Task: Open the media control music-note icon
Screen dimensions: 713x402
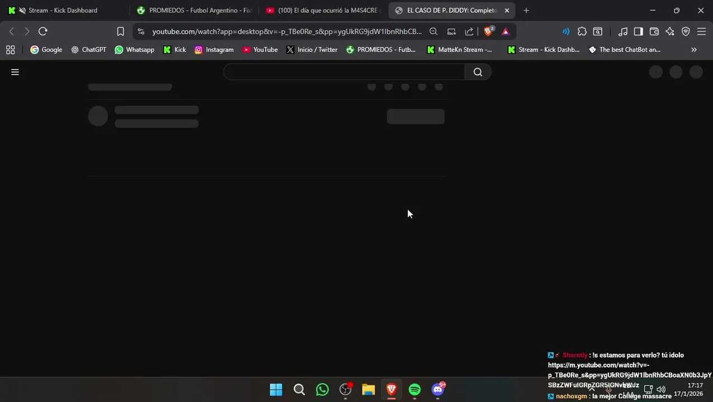Action: 622,31
